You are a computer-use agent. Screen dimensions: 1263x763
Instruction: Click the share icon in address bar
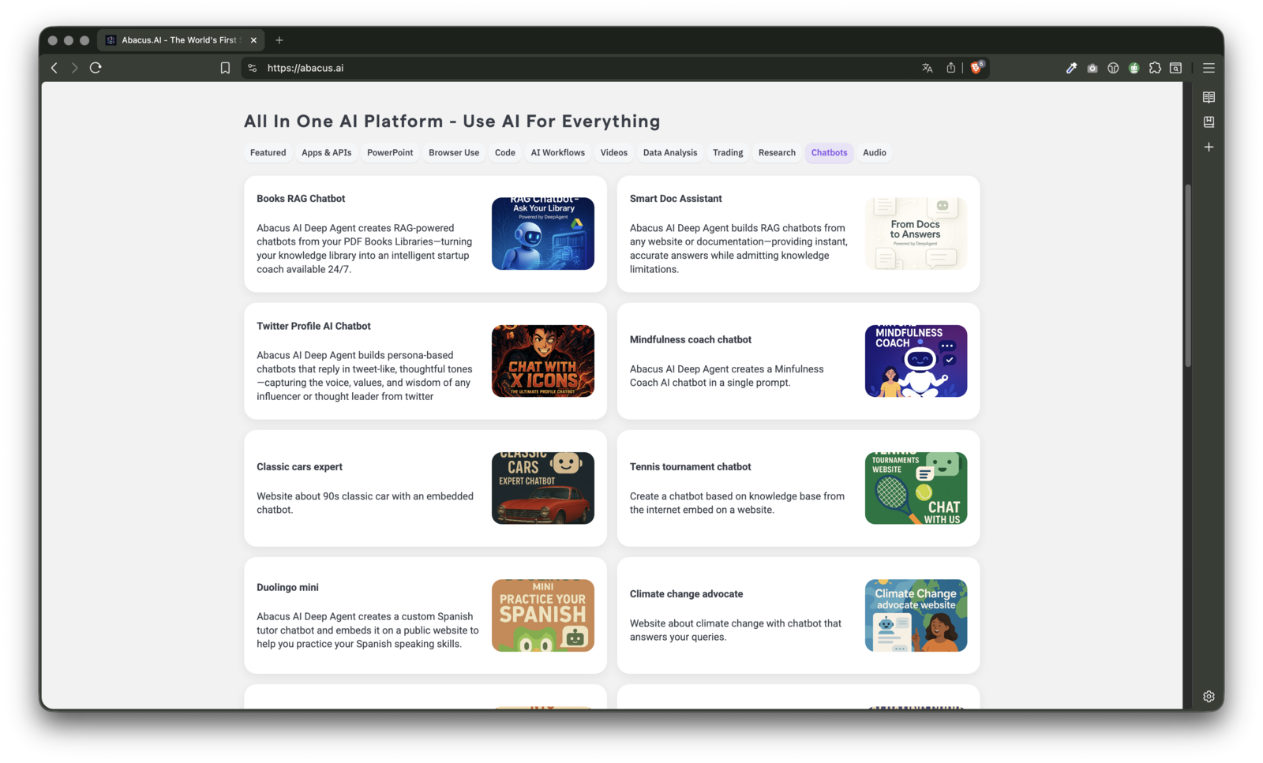pyautogui.click(x=951, y=68)
